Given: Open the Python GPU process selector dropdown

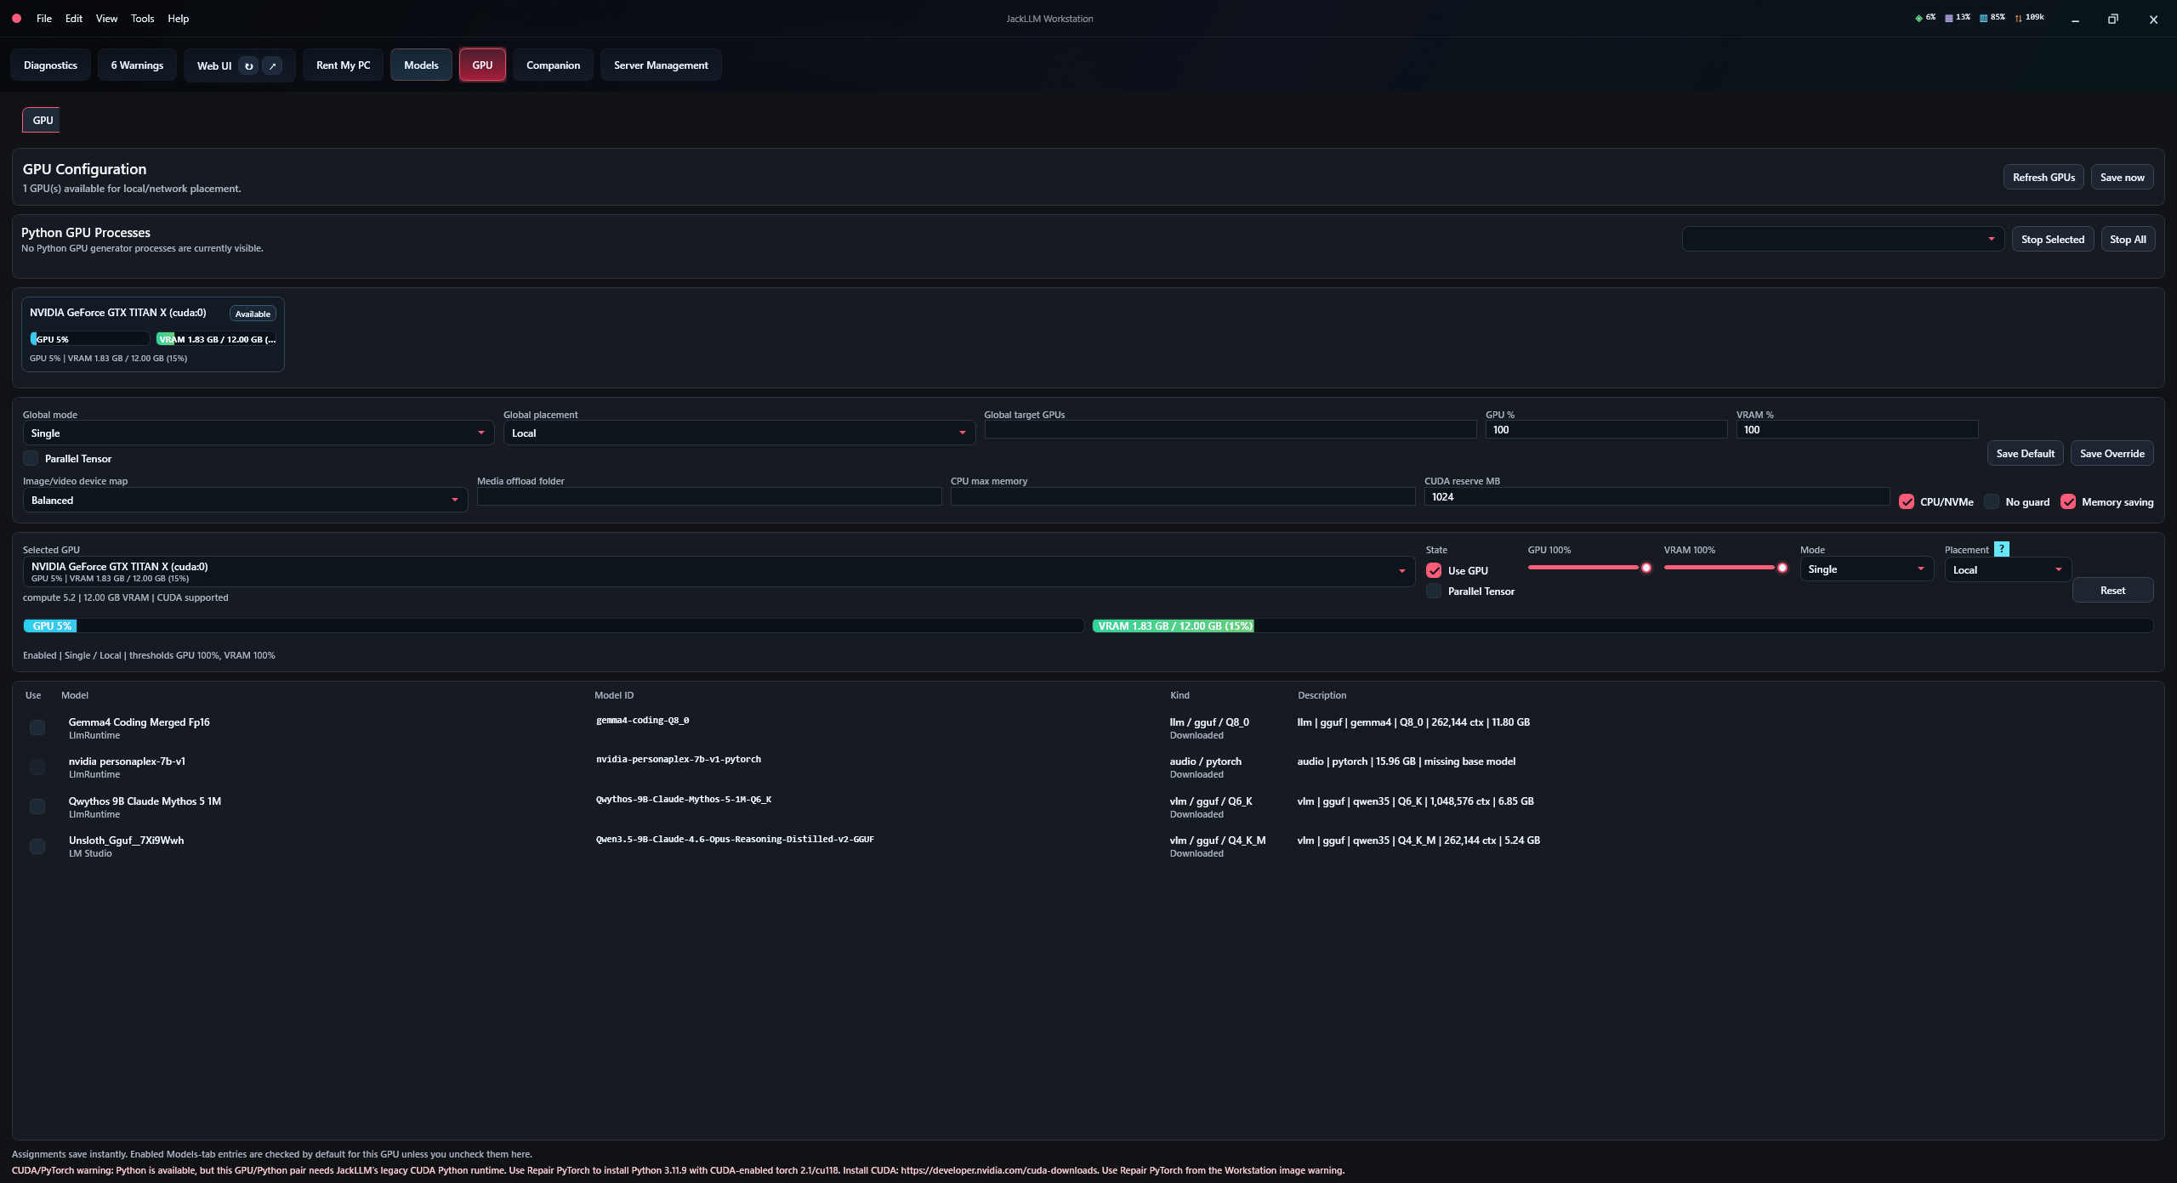Looking at the screenshot, I should pyautogui.click(x=1843, y=239).
